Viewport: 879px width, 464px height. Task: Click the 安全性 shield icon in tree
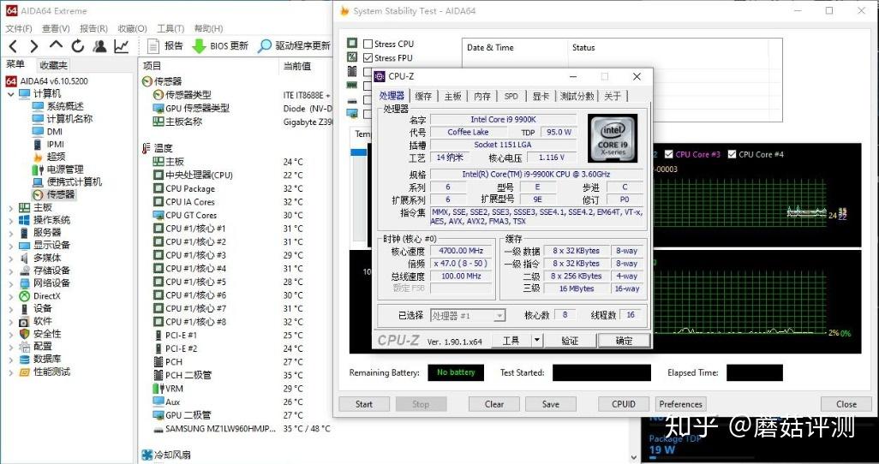[24, 333]
